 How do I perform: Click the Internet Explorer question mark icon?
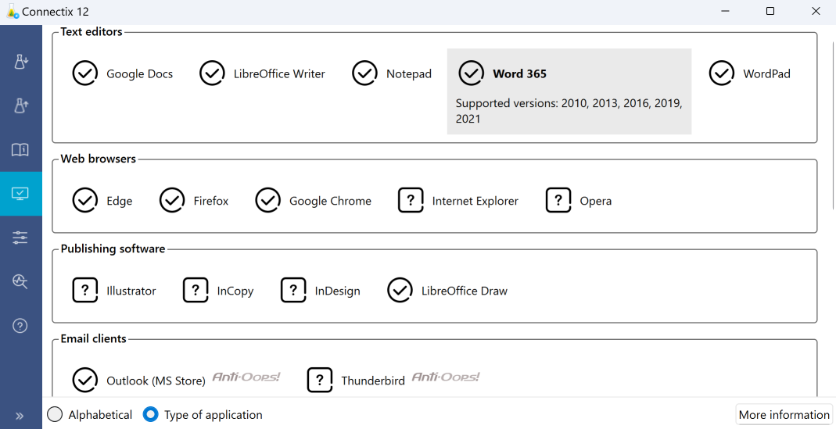(411, 201)
